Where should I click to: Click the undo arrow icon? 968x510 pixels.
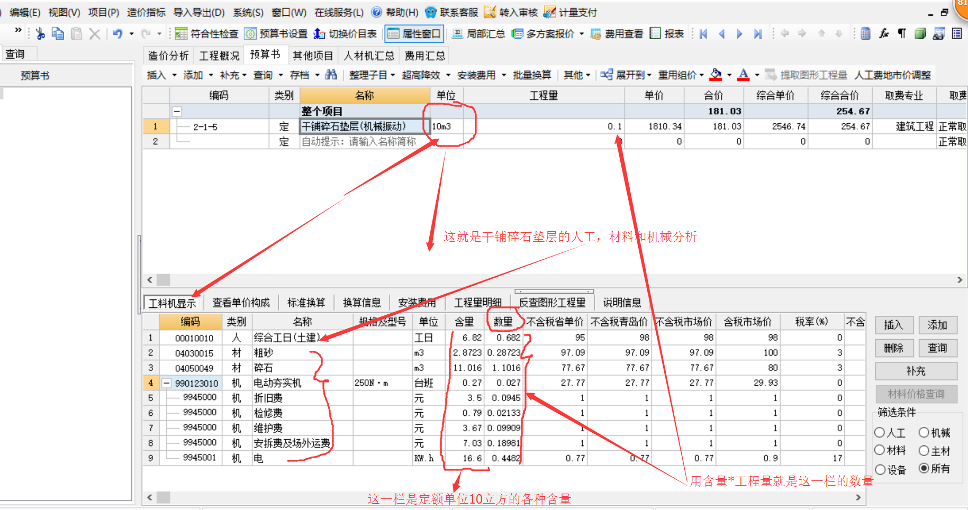tap(117, 34)
